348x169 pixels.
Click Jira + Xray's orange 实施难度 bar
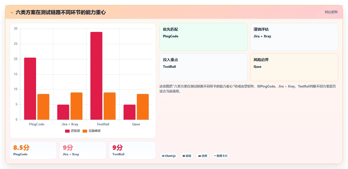76,106
